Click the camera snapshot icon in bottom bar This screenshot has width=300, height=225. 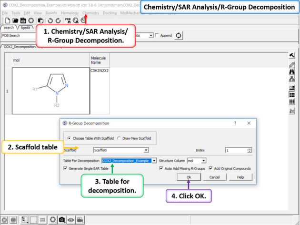click(x=62, y=220)
